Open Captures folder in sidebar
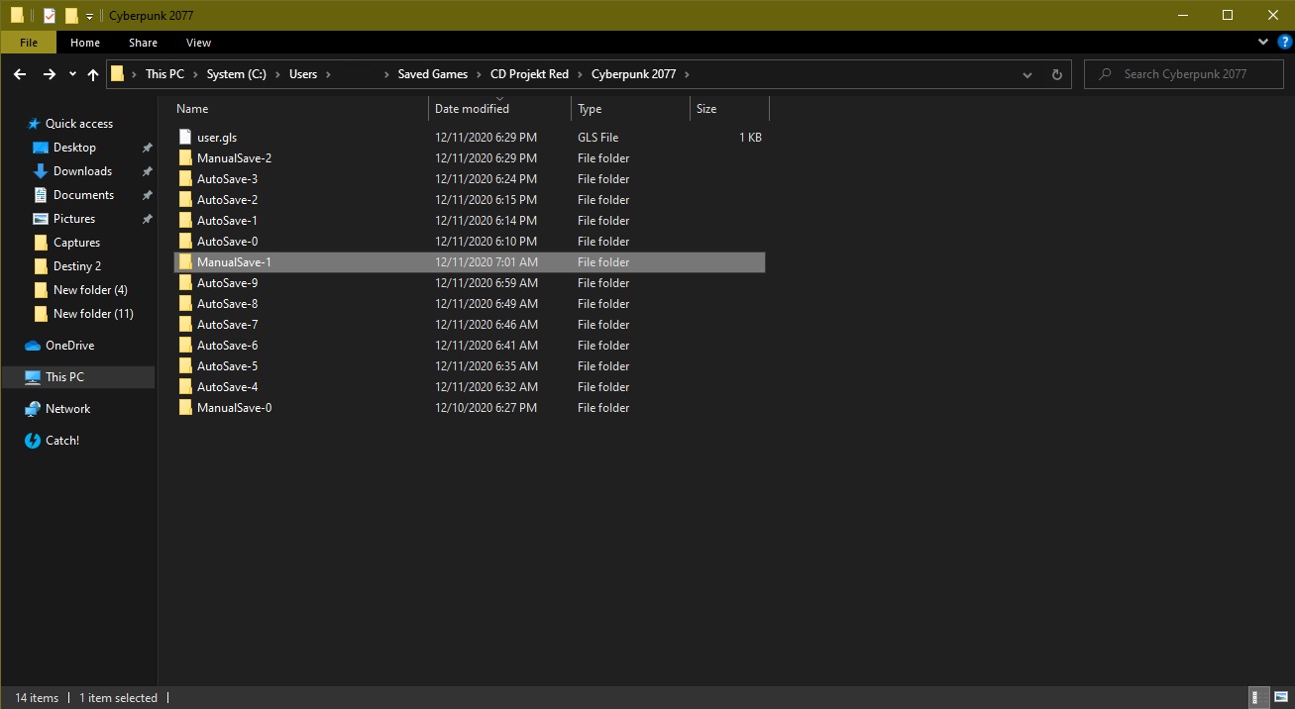The width and height of the screenshot is (1295, 709). (76, 243)
